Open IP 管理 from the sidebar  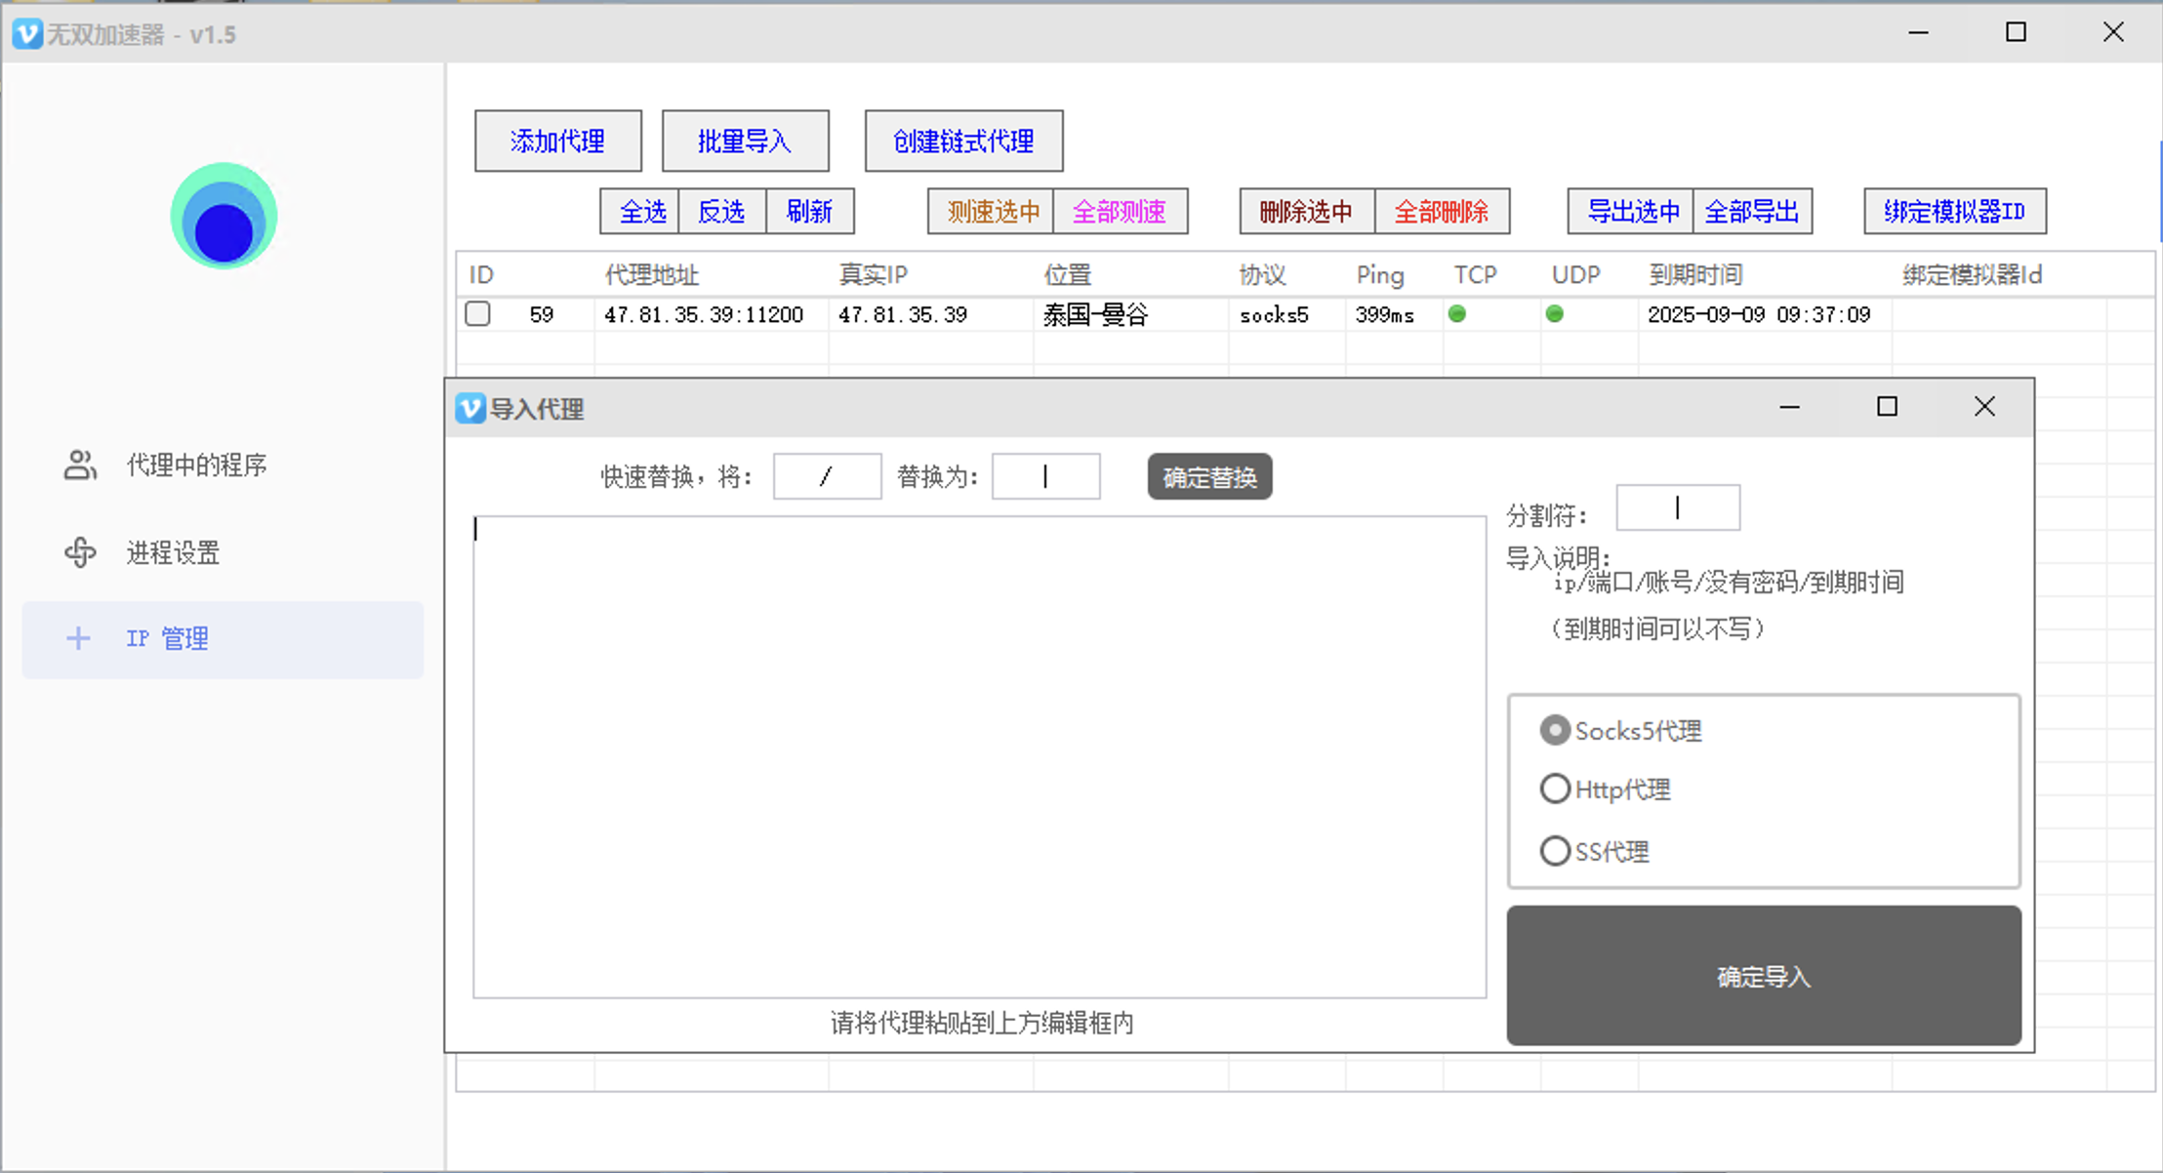pyautogui.click(x=166, y=638)
